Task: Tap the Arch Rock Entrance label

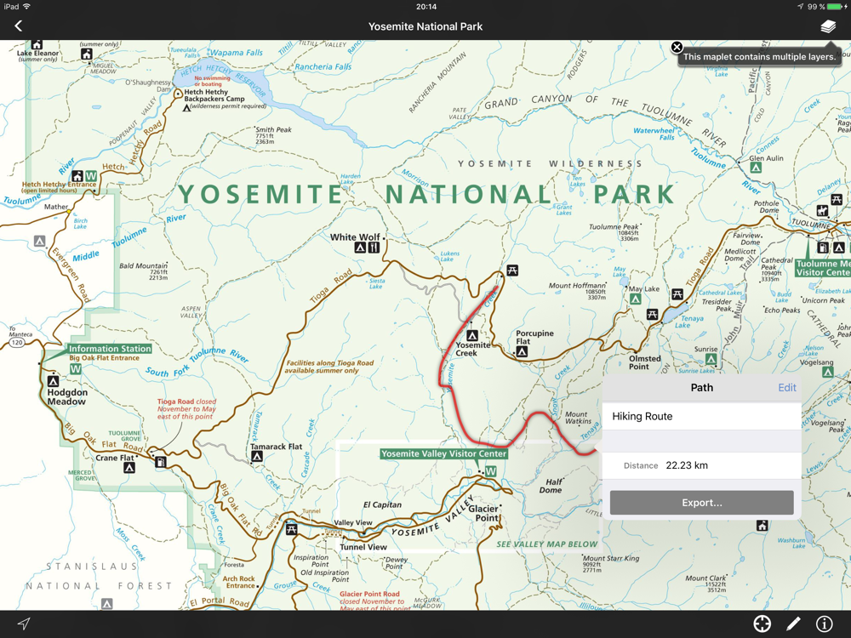Action: coord(239,582)
